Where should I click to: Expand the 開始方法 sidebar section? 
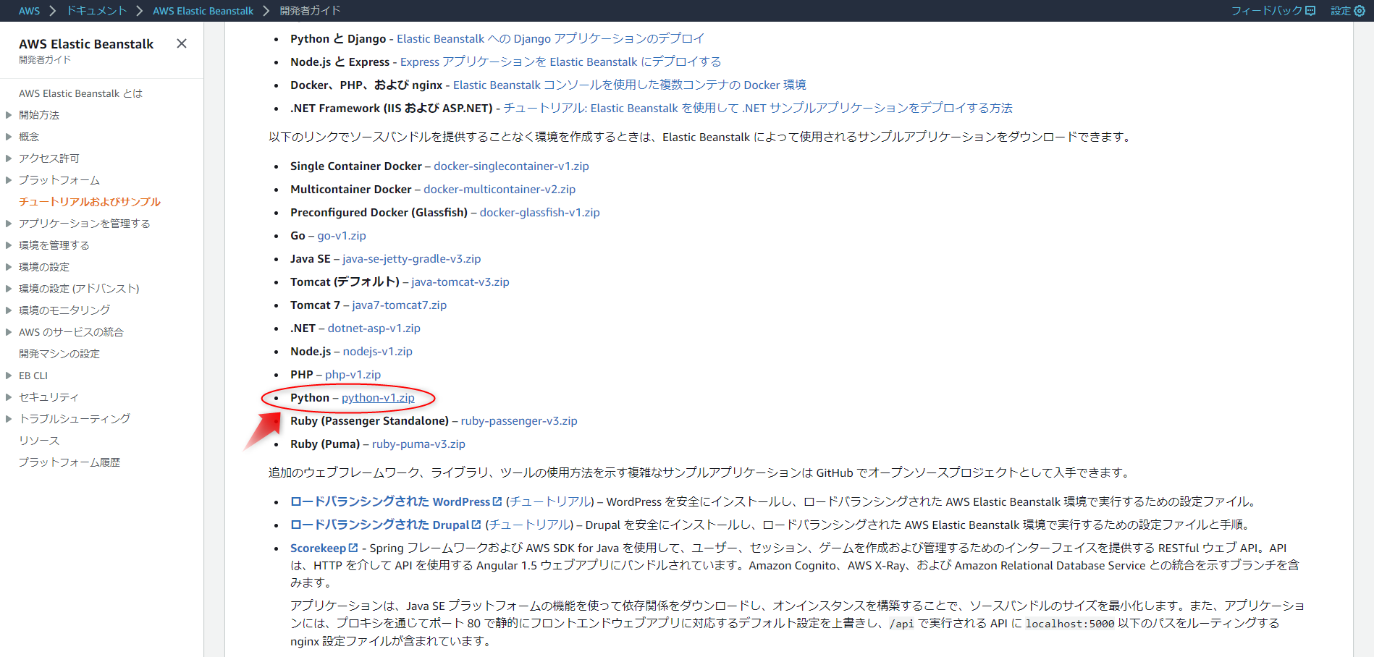[x=9, y=115]
